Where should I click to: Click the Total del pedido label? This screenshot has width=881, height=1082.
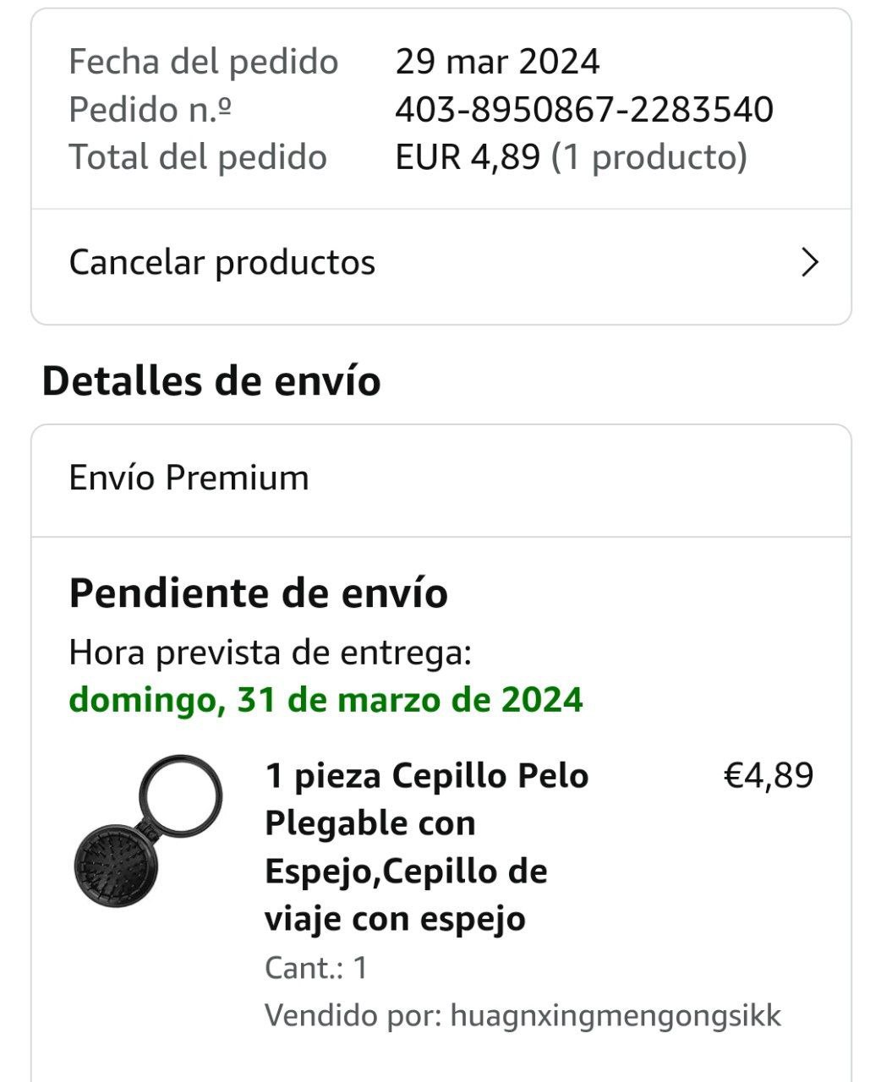(x=197, y=157)
